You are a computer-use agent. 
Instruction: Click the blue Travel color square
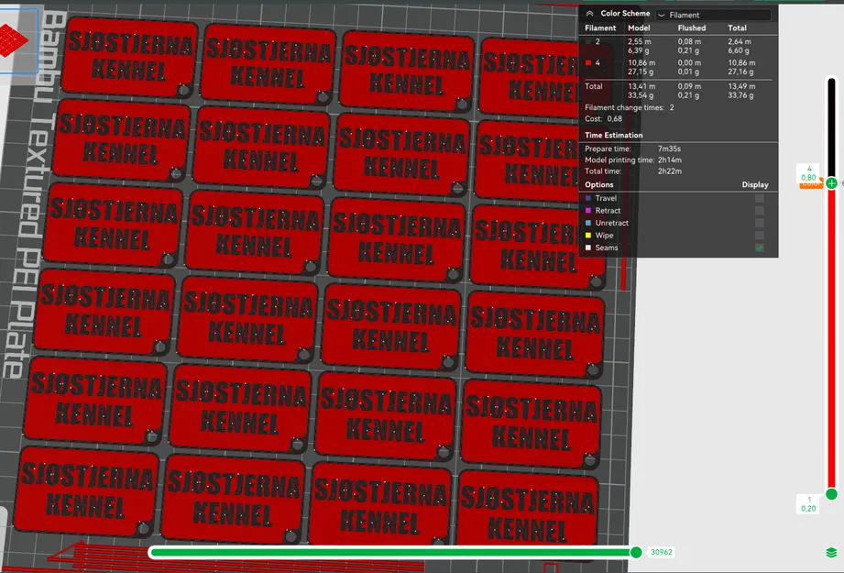588,198
